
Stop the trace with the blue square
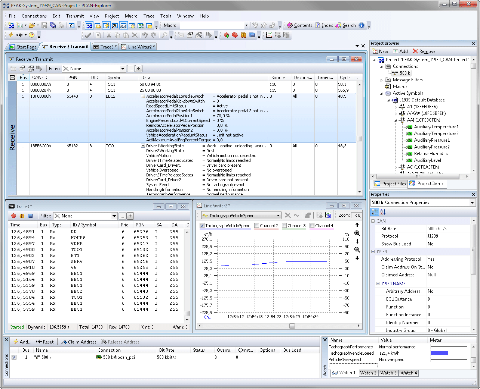click(x=31, y=216)
